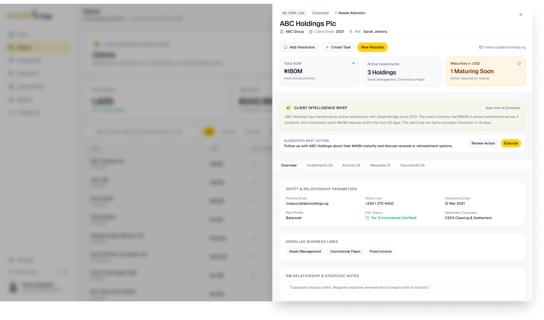
Task: Click the Balanced risk profile value
Action: point(294,218)
